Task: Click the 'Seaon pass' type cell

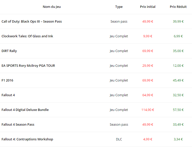Action: 119,22
